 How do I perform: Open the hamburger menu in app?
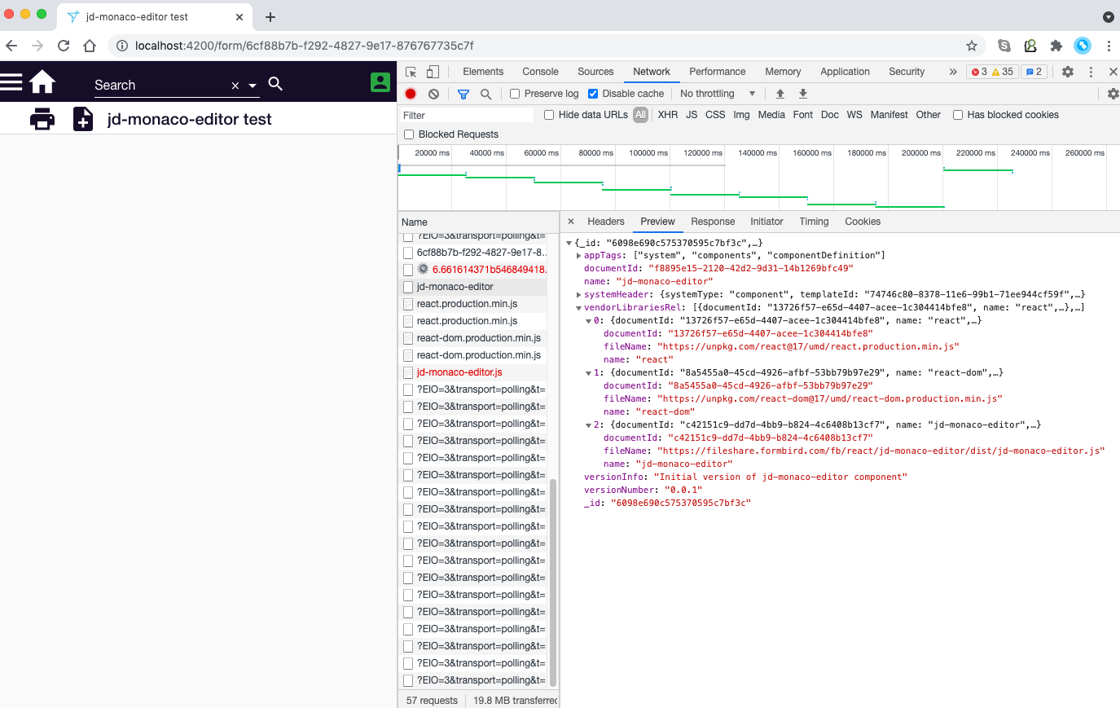pos(11,81)
